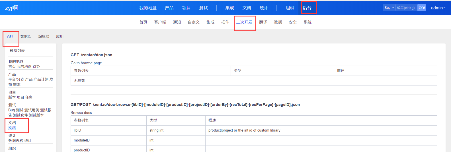Switch to the 应用 tab

pos(60,36)
